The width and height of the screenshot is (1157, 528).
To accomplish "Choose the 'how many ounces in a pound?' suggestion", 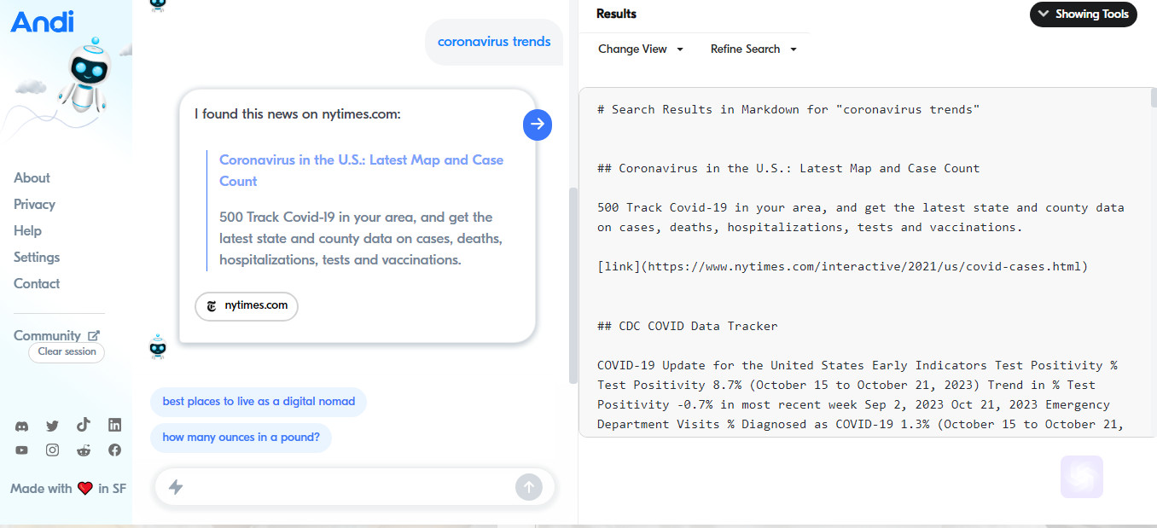I will 241,438.
